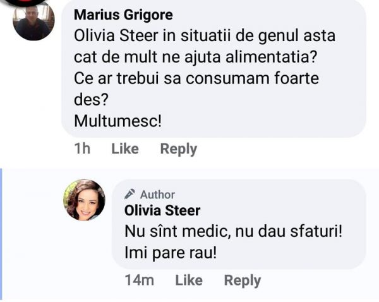
Task: Reply to Olivia Steer's answer
Action: (242, 281)
